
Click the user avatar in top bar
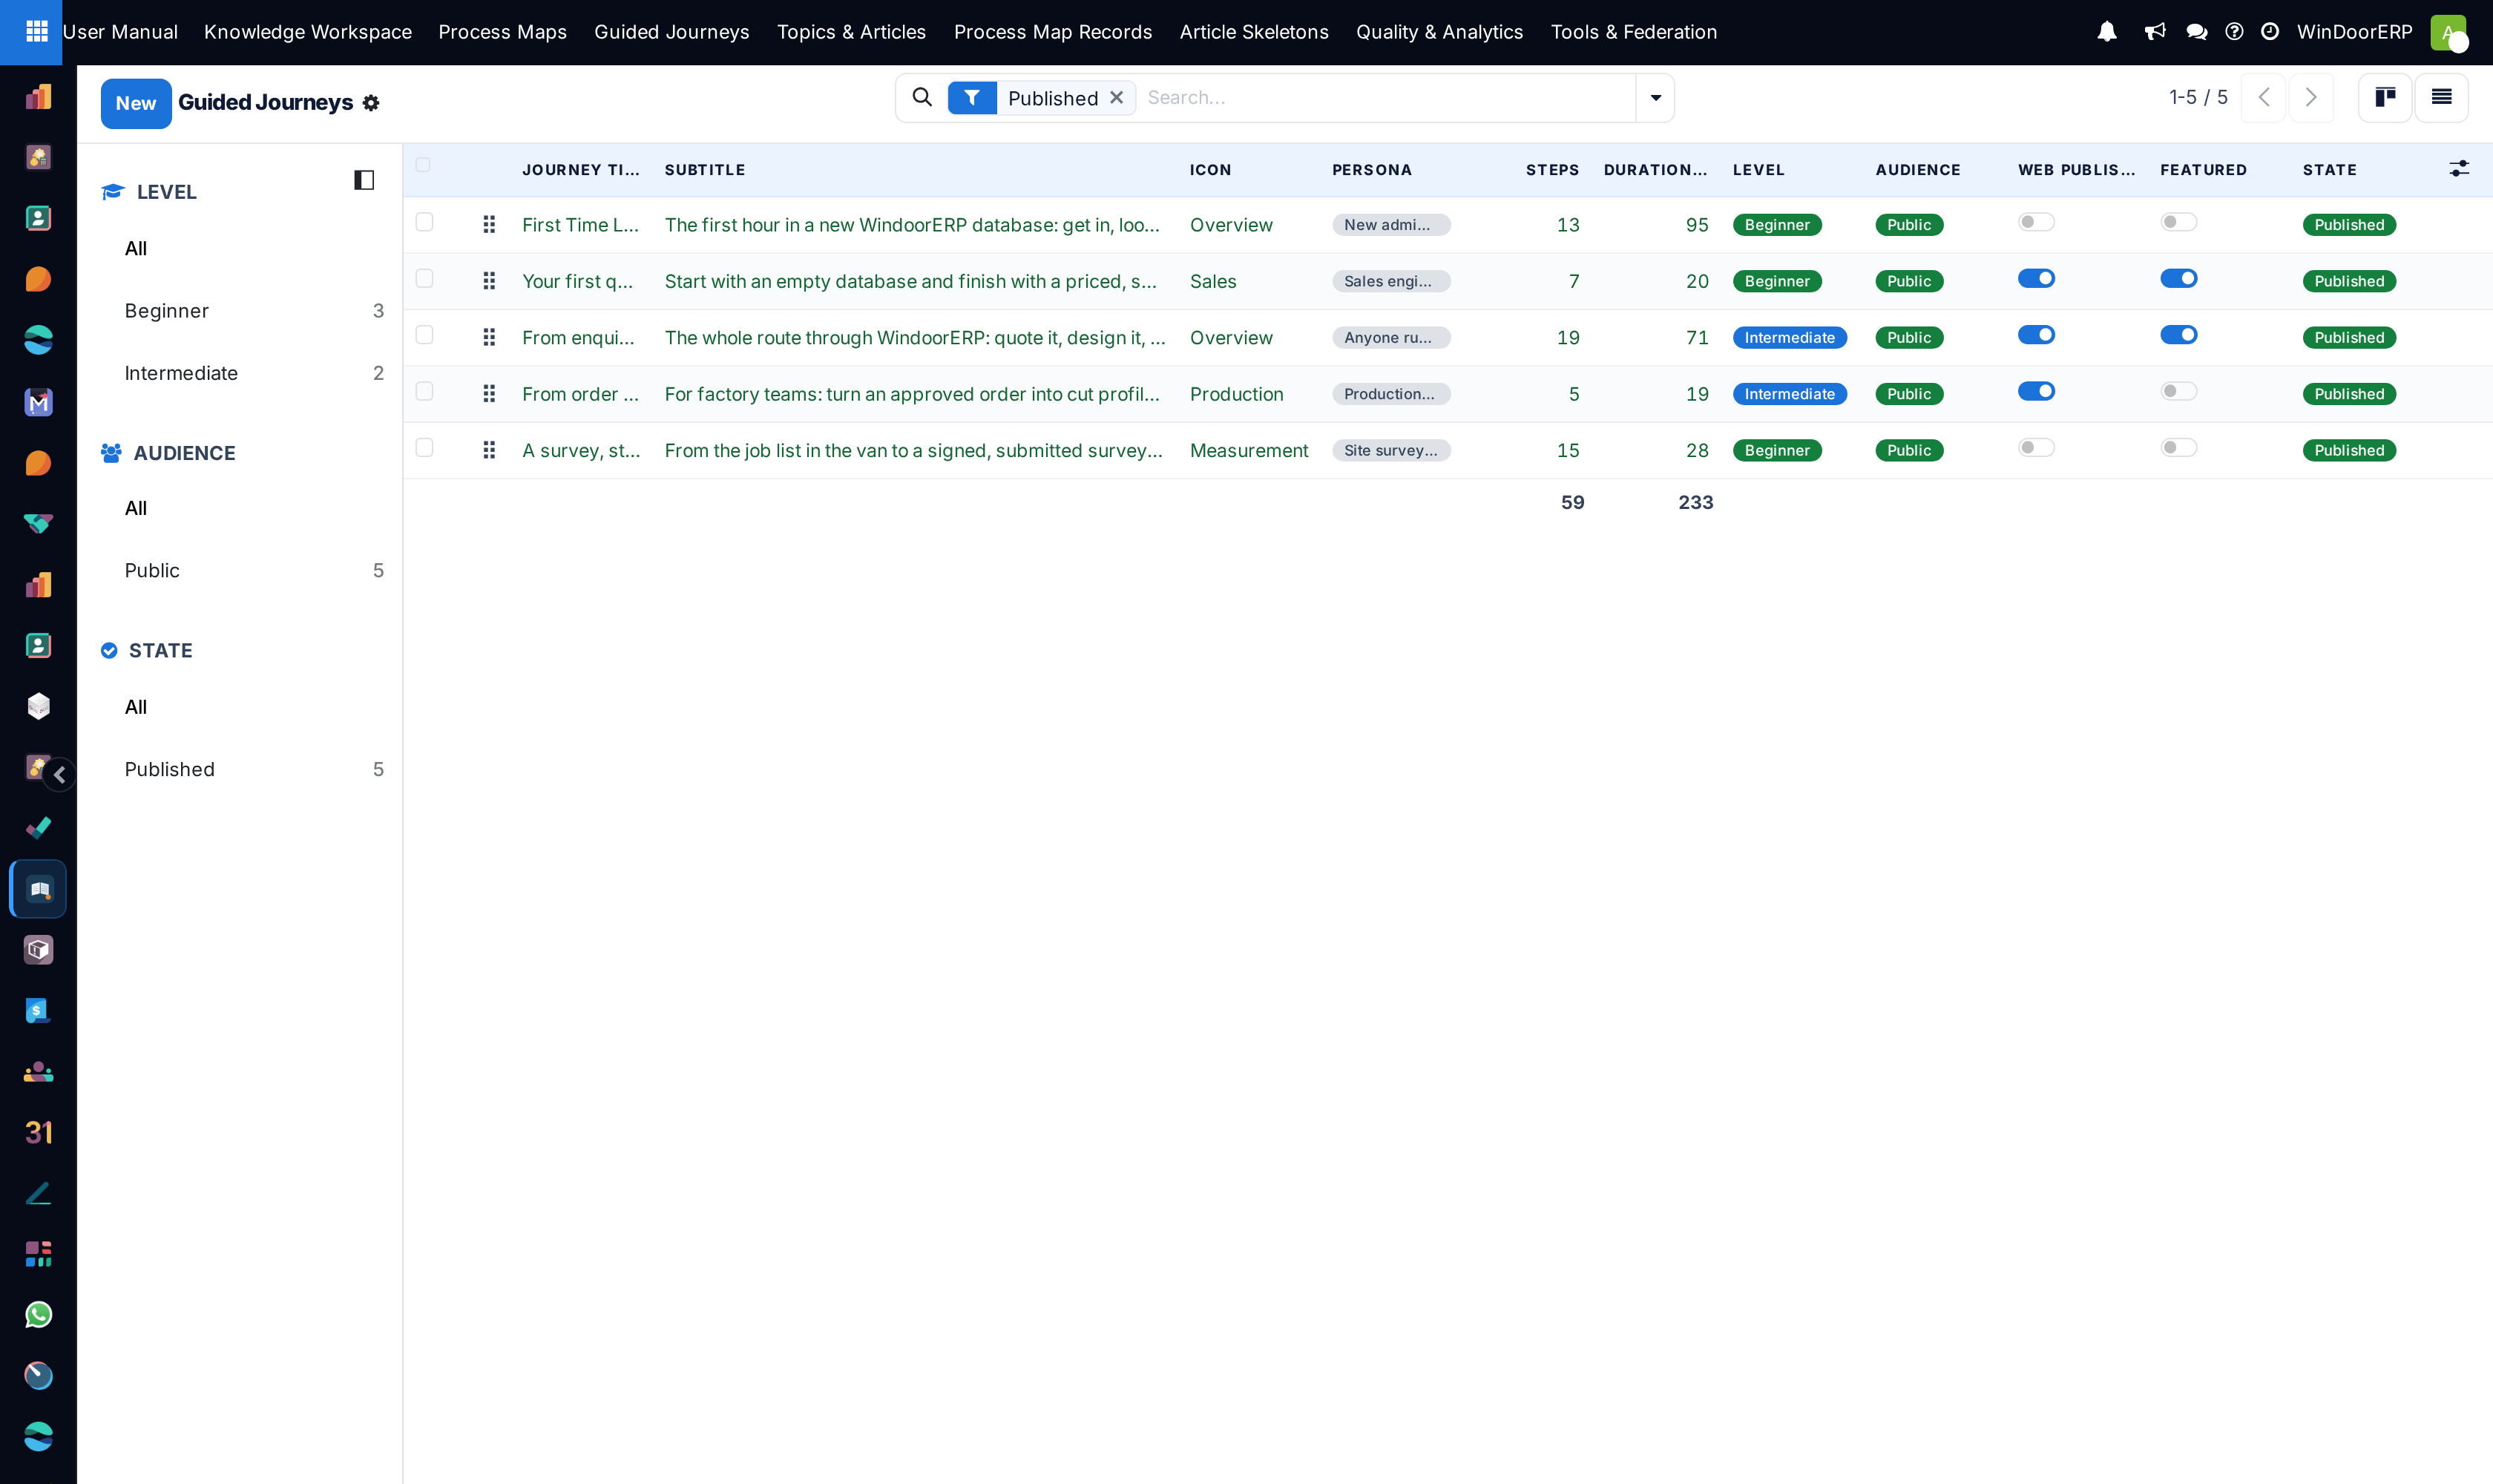2447,32
